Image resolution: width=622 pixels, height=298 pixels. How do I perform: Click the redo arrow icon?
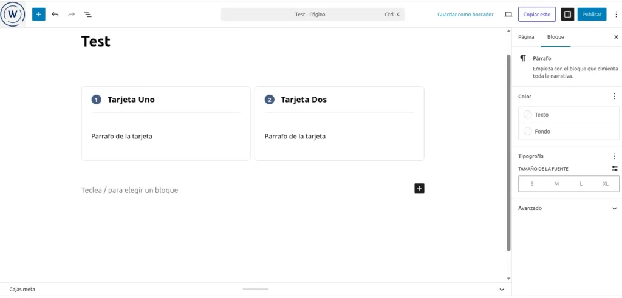[x=72, y=14]
